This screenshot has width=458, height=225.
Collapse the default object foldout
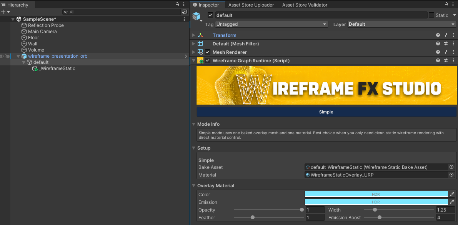point(24,62)
